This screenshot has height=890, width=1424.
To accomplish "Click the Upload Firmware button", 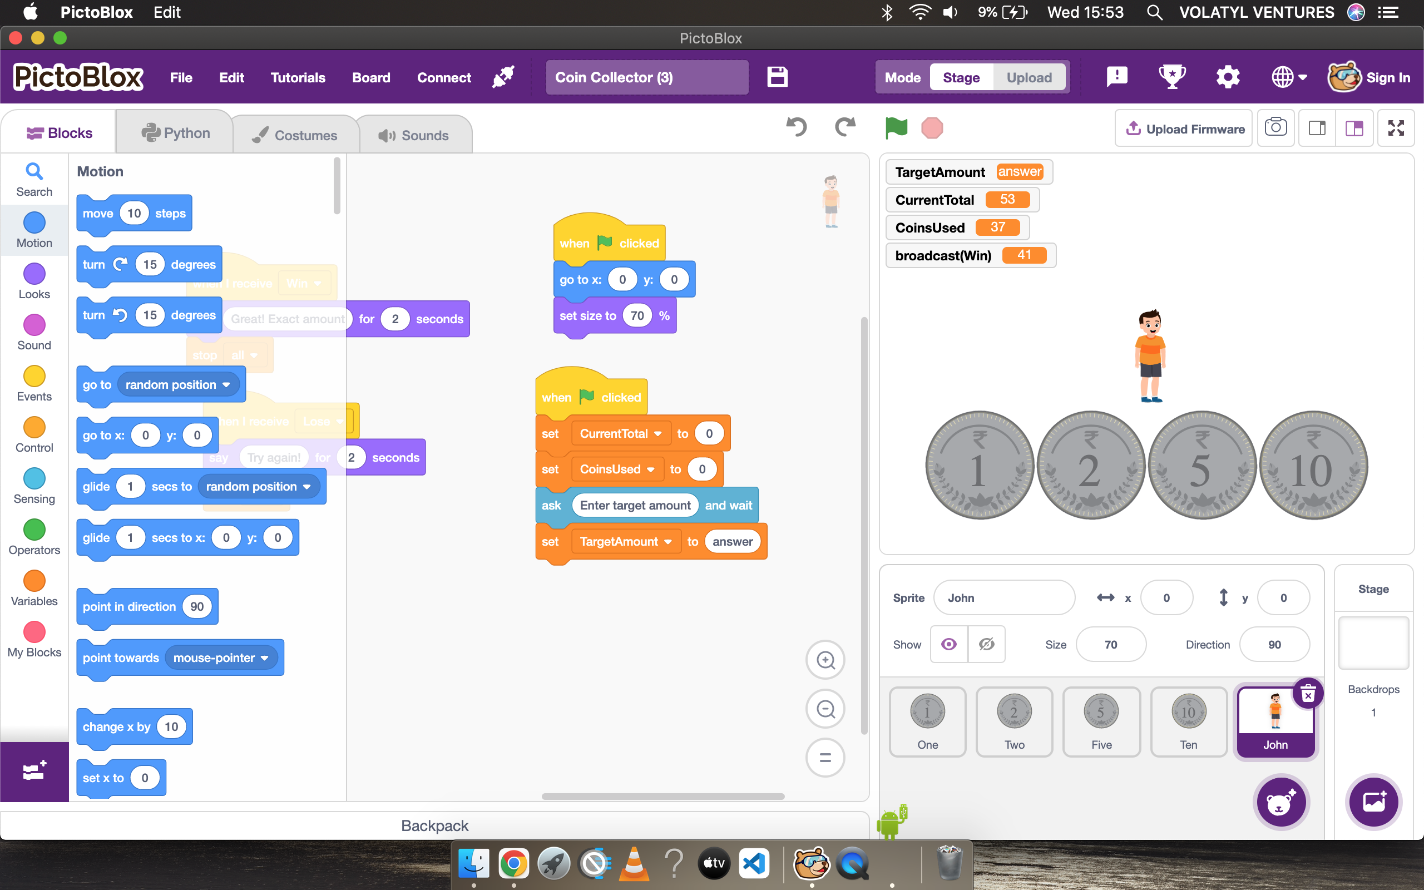I will (1184, 129).
